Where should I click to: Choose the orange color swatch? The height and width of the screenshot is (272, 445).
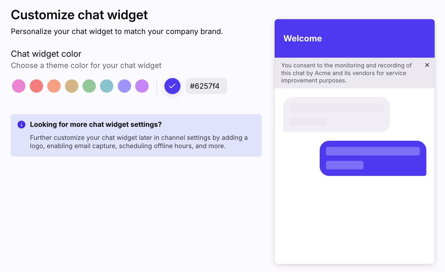[54, 86]
